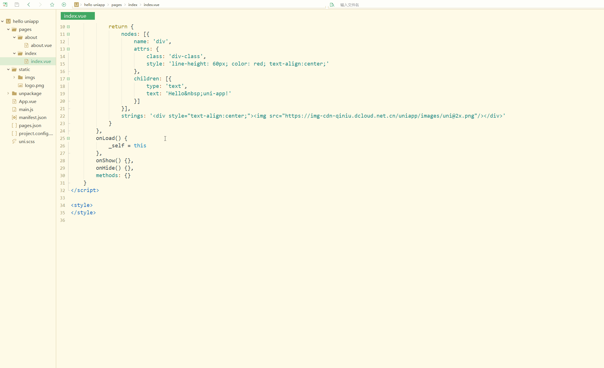Go forward with the right arrow icon
The height and width of the screenshot is (368, 604).
click(40, 5)
